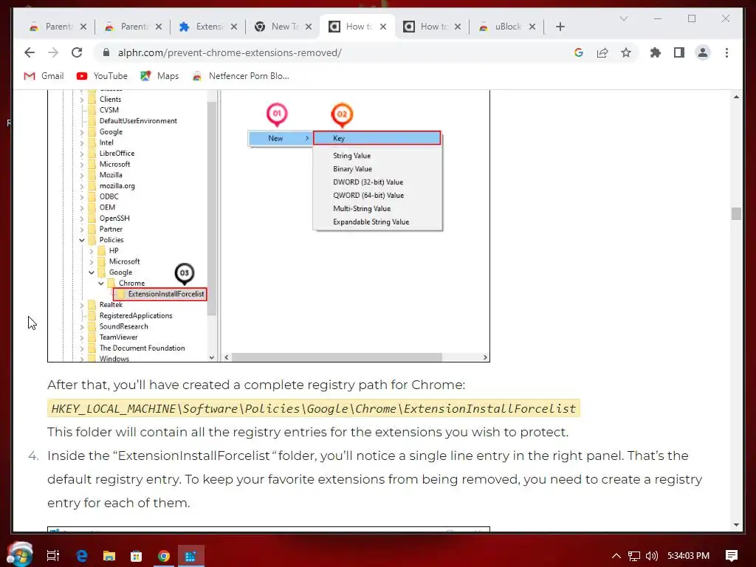Open Task View from the taskbar
756x567 pixels.
[x=53, y=556]
